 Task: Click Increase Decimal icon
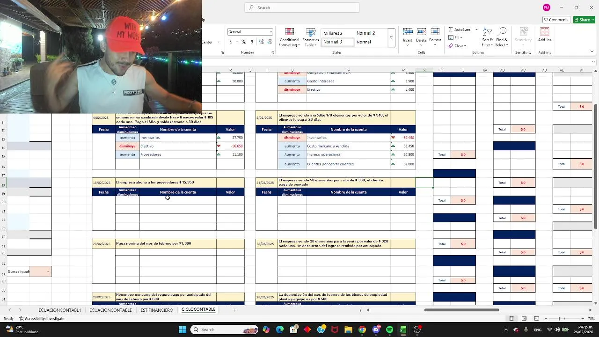(x=261, y=42)
